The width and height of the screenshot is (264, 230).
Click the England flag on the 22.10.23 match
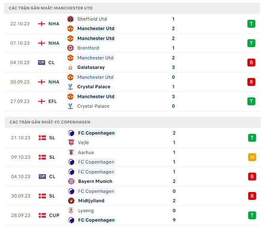click(x=41, y=24)
